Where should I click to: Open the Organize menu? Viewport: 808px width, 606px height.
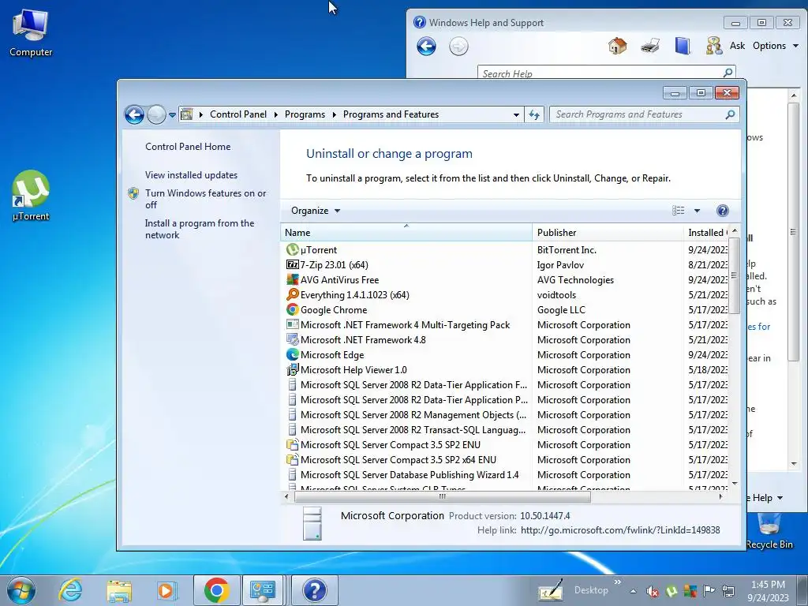[x=316, y=210]
